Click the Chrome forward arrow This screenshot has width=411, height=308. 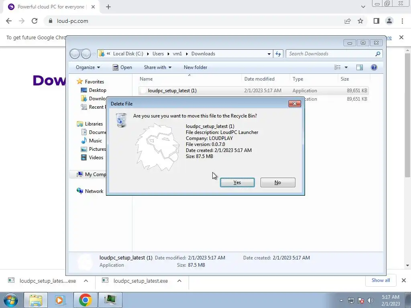pos(22,21)
